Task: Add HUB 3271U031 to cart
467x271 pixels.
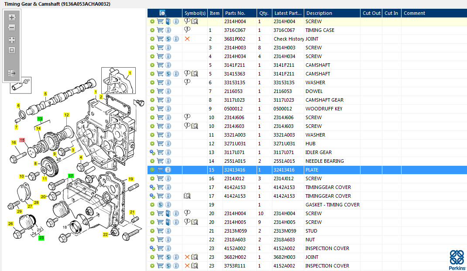Action: click(160, 144)
